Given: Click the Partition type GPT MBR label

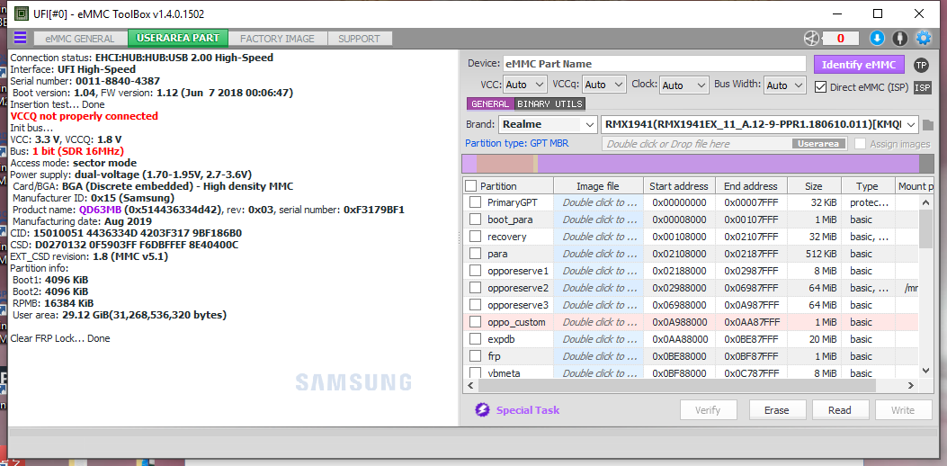Looking at the screenshot, I should point(516,143).
